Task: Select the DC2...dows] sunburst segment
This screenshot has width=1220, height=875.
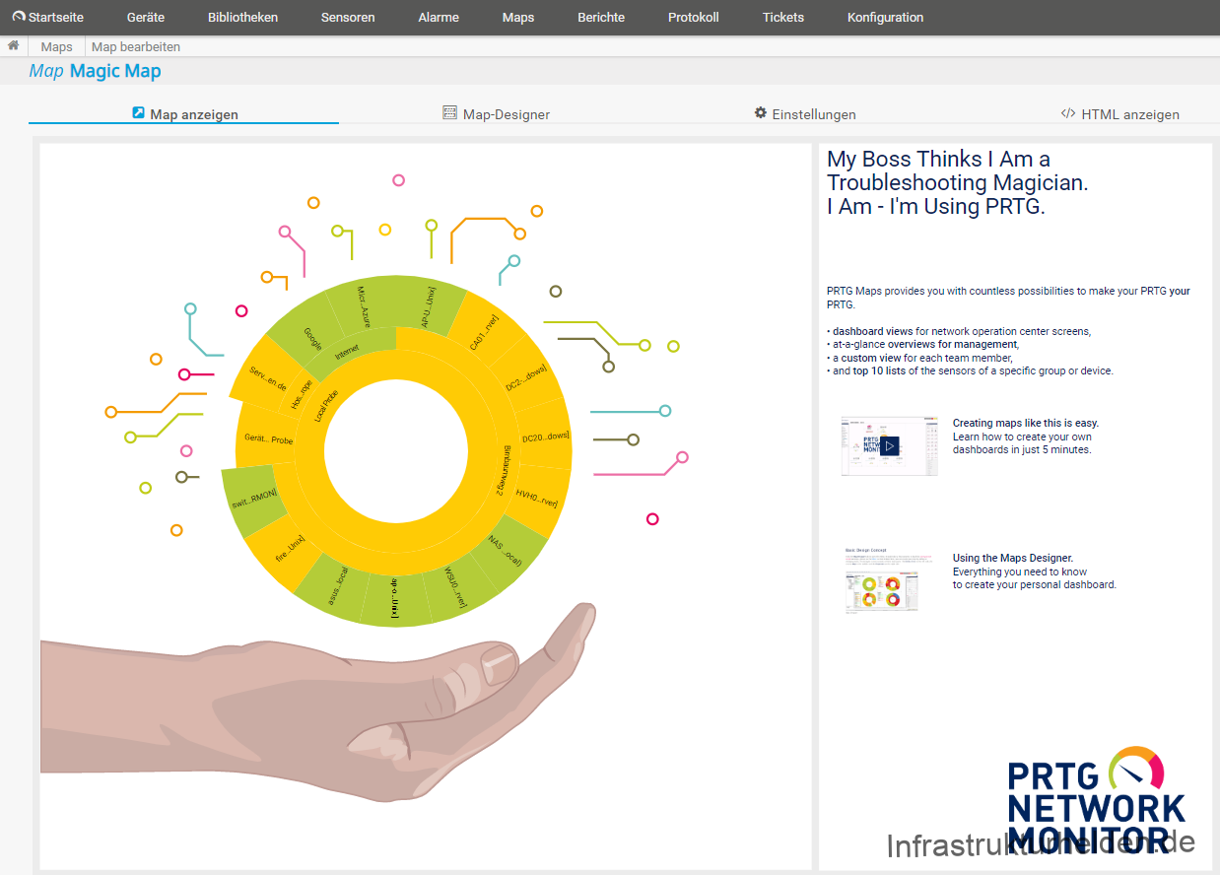Action: point(528,377)
